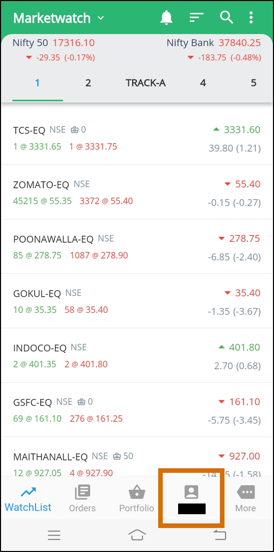Switch to the TRACK-A tab
274x552 pixels.
coord(145,83)
